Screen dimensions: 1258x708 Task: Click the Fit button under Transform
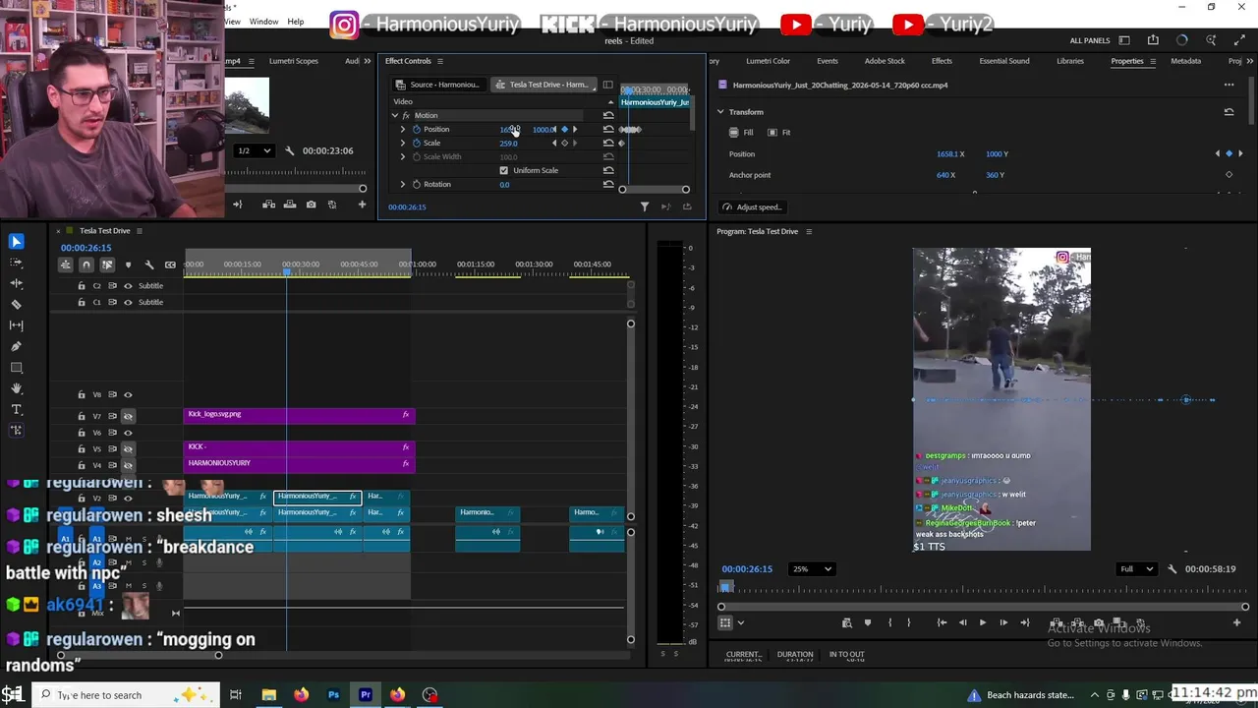point(779,132)
